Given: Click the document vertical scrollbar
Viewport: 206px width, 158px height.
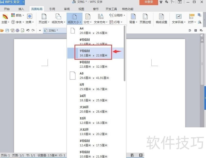Looking at the screenshot, I should click(x=202, y=64).
